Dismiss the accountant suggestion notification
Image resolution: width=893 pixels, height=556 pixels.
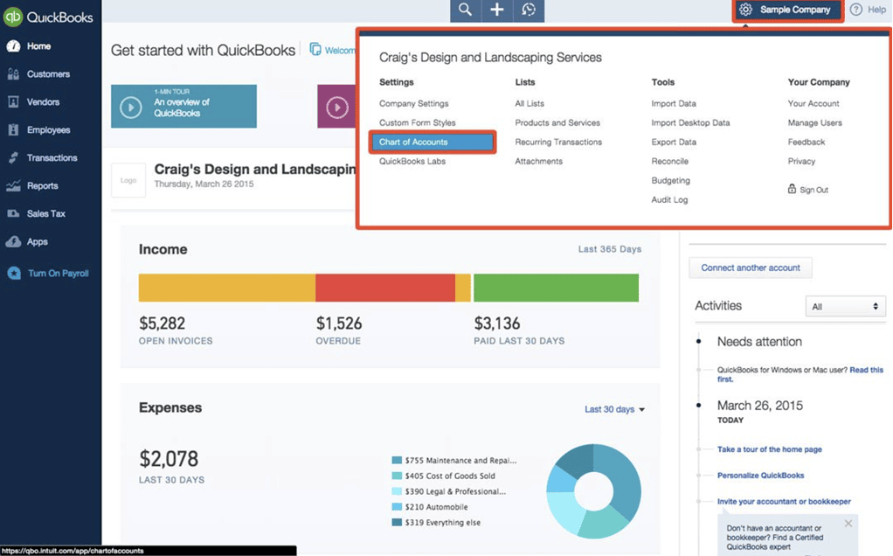coord(847,523)
